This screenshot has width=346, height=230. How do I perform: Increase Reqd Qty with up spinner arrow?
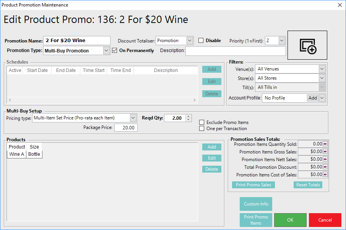click(x=188, y=116)
